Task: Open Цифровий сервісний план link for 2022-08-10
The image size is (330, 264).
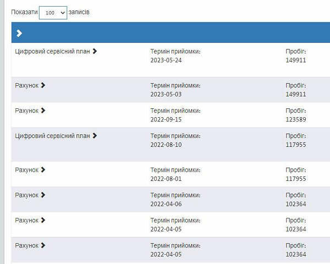Action: click(x=52, y=136)
